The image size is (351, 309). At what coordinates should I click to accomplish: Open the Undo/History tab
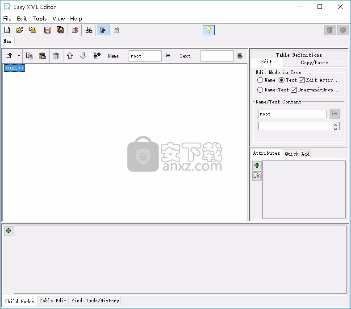pos(103,301)
